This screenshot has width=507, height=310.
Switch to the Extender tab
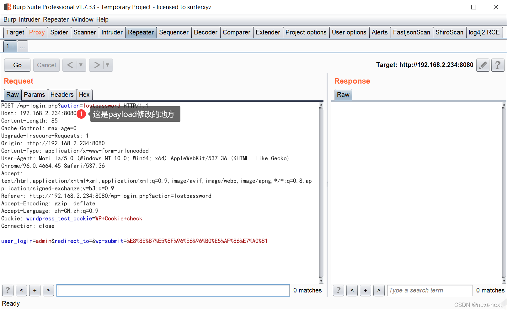pos(268,32)
